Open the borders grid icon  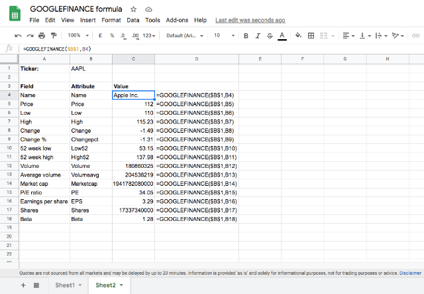pyautogui.click(x=311, y=35)
